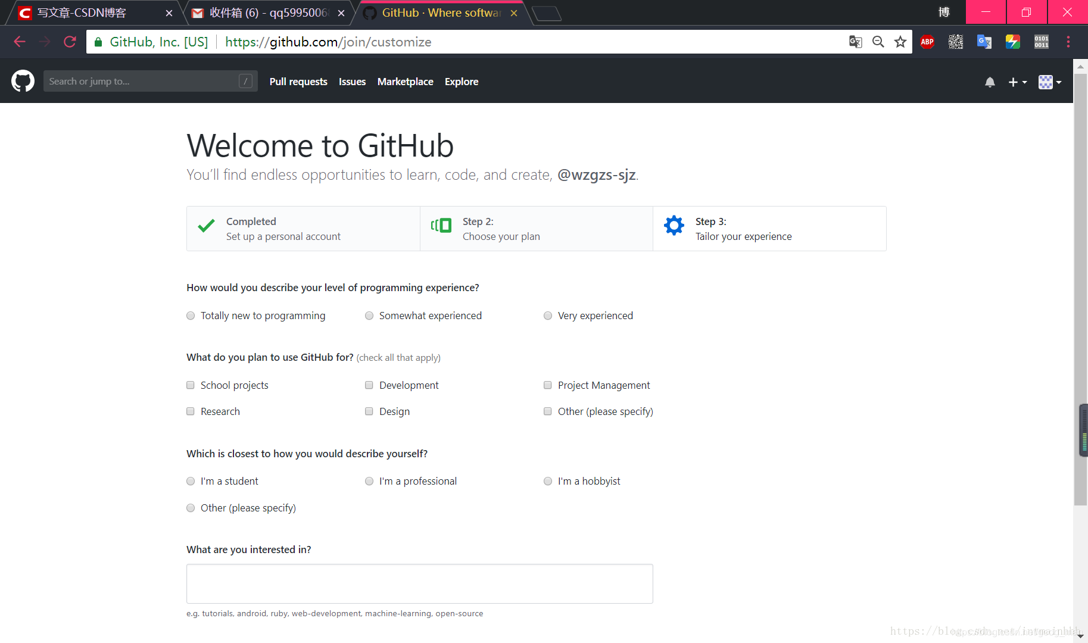Click the green Completed checkmark icon
The width and height of the screenshot is (1088, 643).
point(206,226)
